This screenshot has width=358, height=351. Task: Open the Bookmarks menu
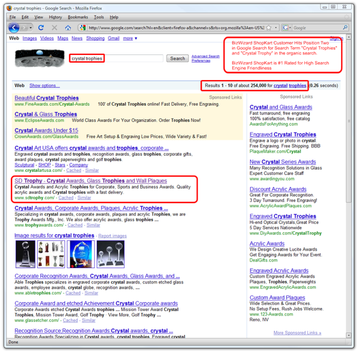click(x=78, y=17)
